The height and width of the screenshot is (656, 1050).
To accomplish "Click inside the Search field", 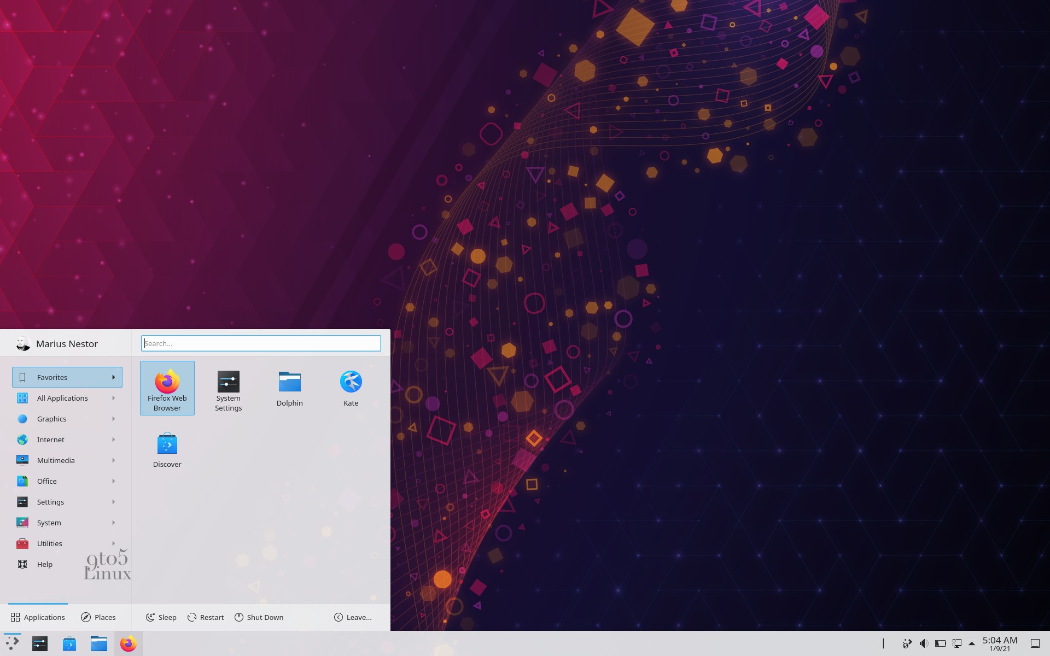I will click(x=261, y=343).
